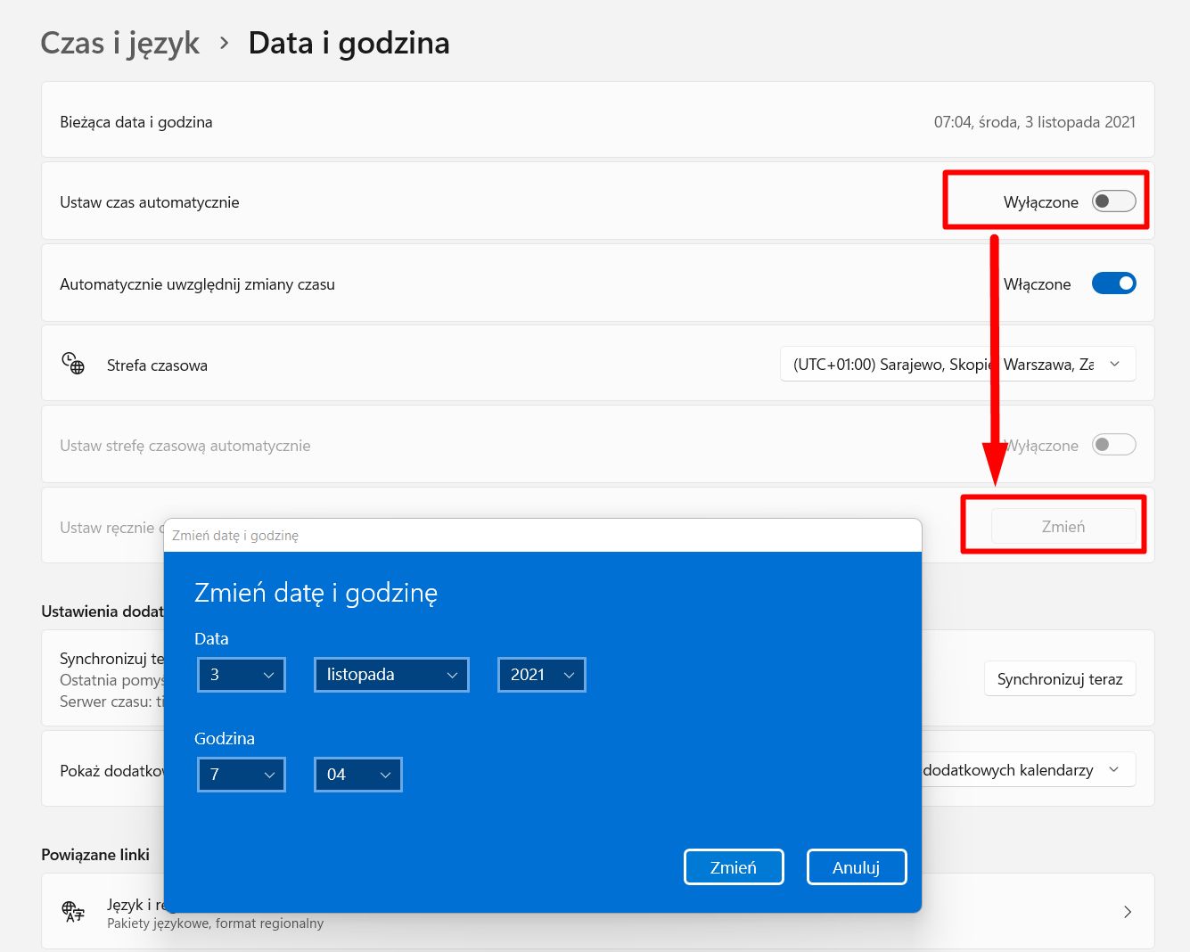
Task: Open the minutes dropdown showing 04
Action: (x=357, y=775)
